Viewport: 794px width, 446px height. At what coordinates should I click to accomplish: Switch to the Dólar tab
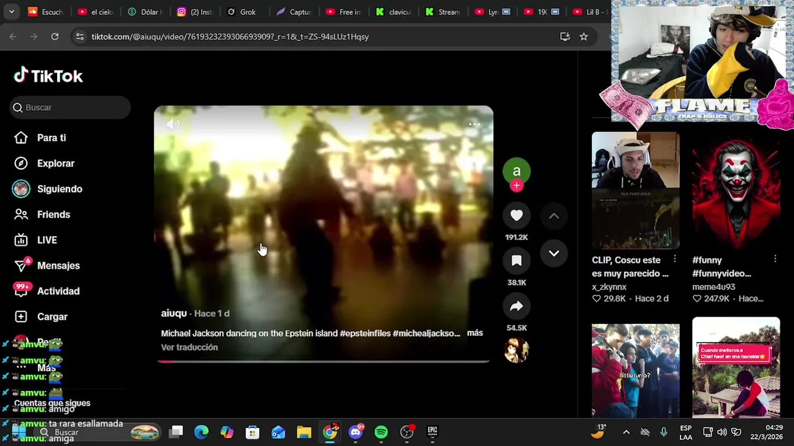click(x=145, y=12)
